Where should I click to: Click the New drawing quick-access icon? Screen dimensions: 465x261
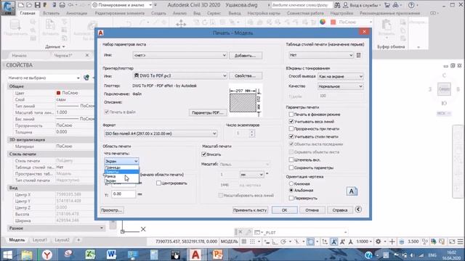[x=21, y=5]
